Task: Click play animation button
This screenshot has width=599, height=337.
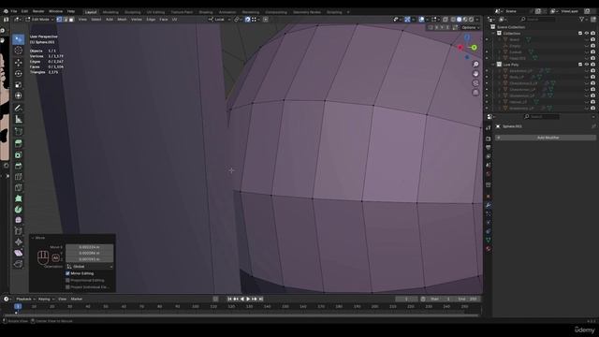Action: click(x=248, y=300)
